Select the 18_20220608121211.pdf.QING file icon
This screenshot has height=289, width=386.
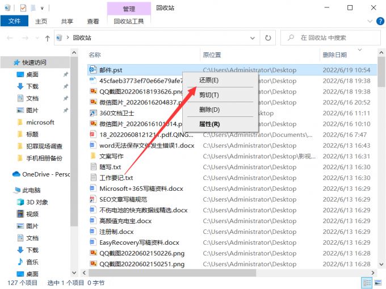click(x=93, y=135)
